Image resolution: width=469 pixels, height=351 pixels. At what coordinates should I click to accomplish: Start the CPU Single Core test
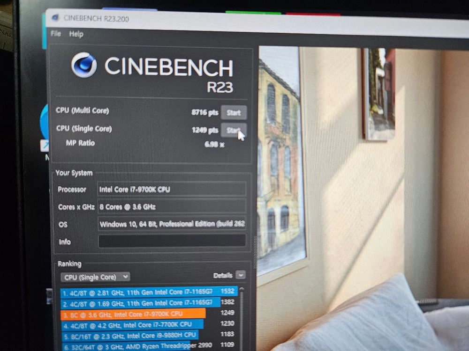pyautogui.click(x=234, y=130)
